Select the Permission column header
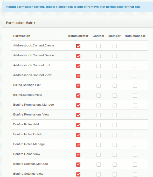 tap(22, 36)
